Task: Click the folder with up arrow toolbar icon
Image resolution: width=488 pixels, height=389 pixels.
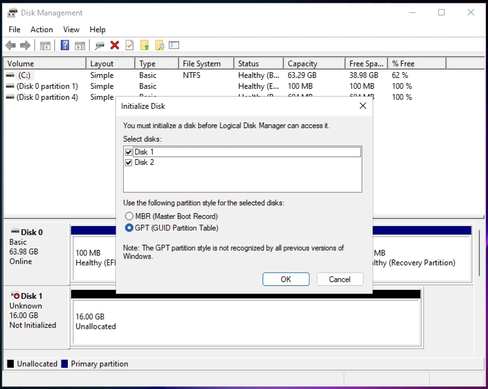Action: (145, 45)
